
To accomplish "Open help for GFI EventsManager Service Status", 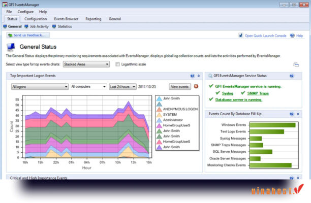I will tap(292, 76).
